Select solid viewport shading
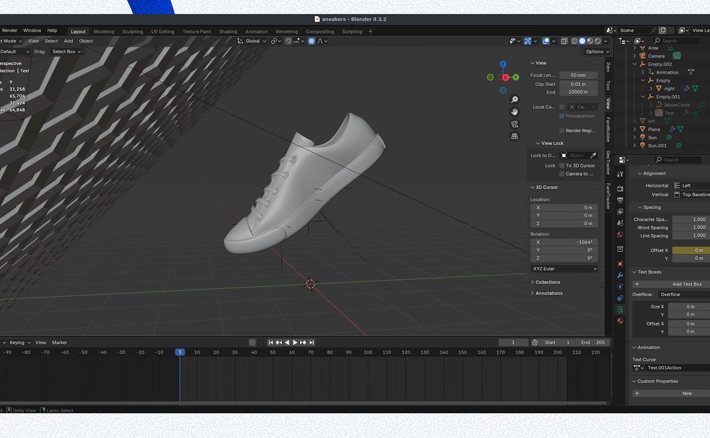The width and height of the screenshot is (710, 438). pos(582,41)
